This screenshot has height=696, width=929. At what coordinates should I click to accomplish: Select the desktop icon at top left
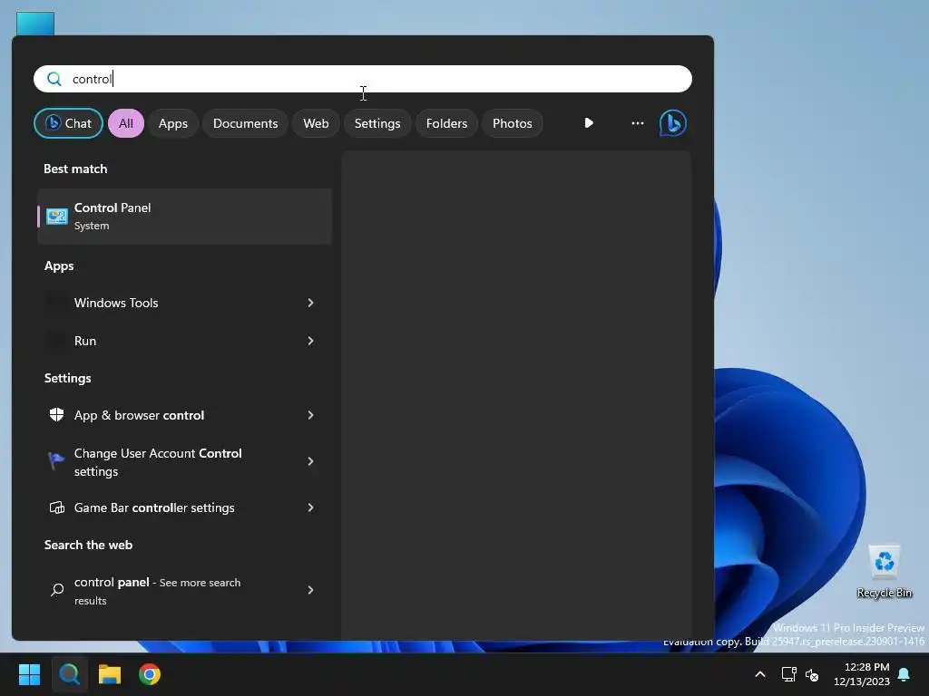click(35, 24)
